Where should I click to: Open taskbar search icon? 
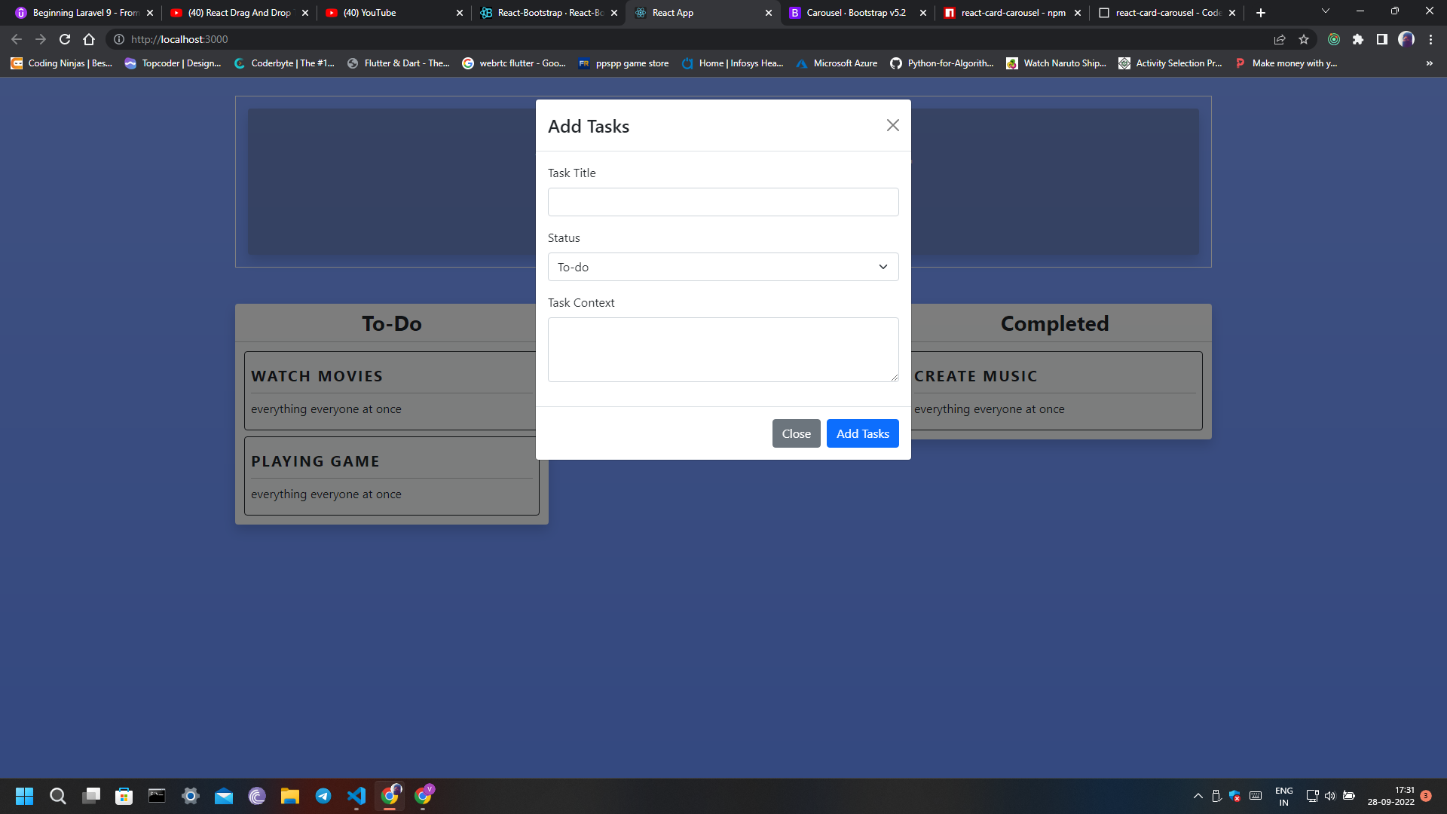pyautogui.click(x=57, y=796)
